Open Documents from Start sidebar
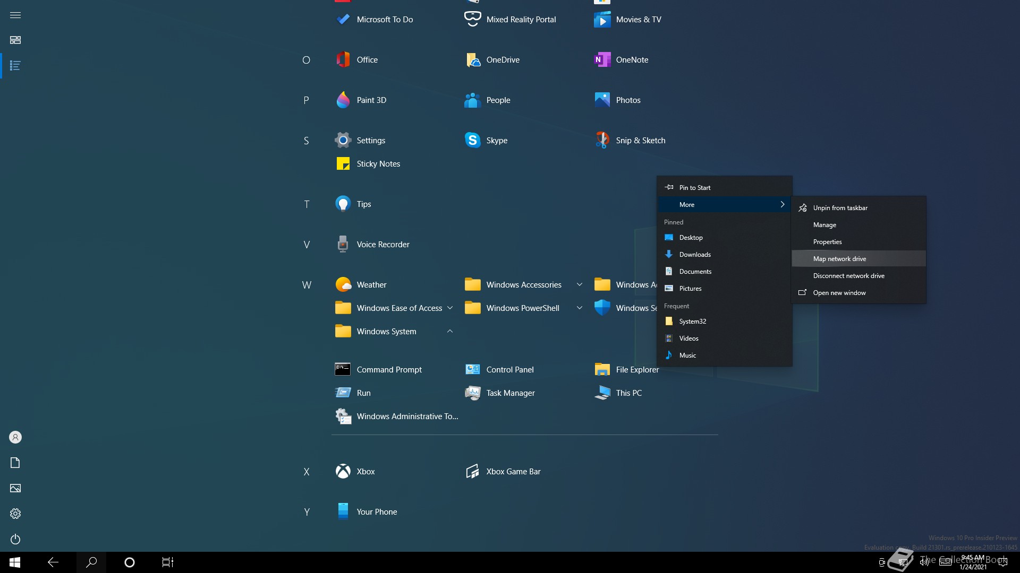Image resolution: width=1020 pixels, height=573 pixels. [15, 463]
